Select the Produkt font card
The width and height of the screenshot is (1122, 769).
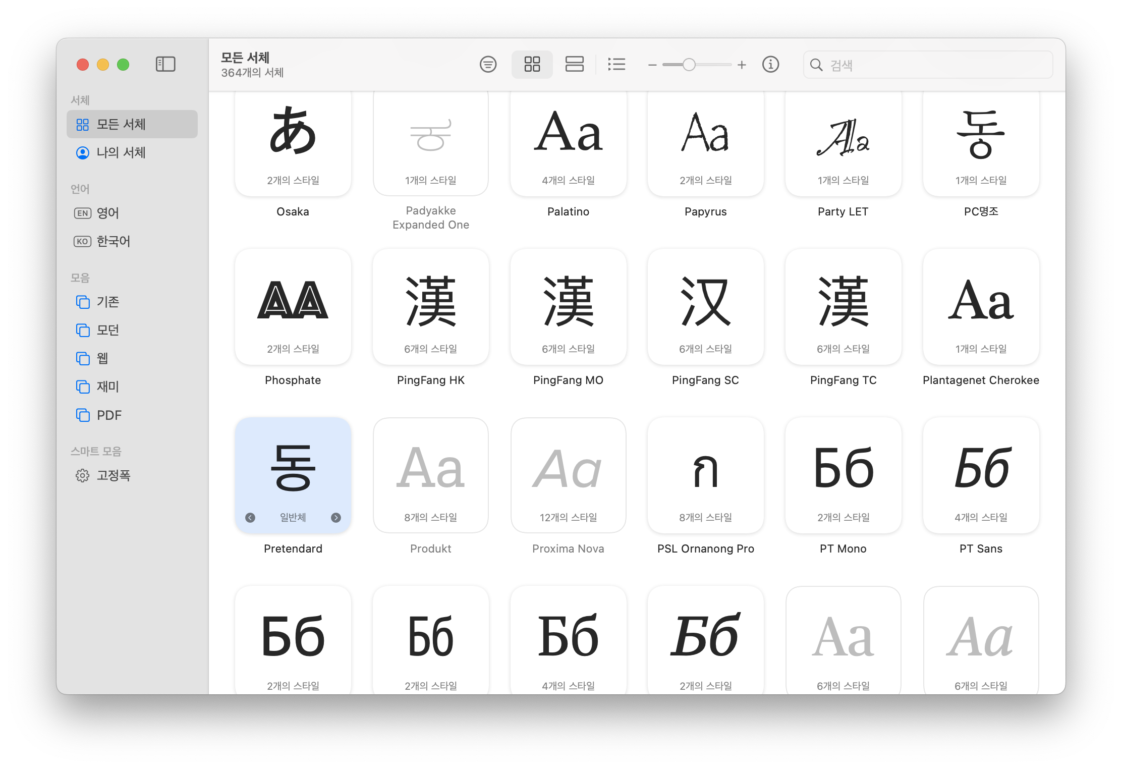tap(431, 475)
